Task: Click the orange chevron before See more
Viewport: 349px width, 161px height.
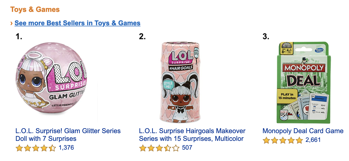Action: (x=12, y=23)
